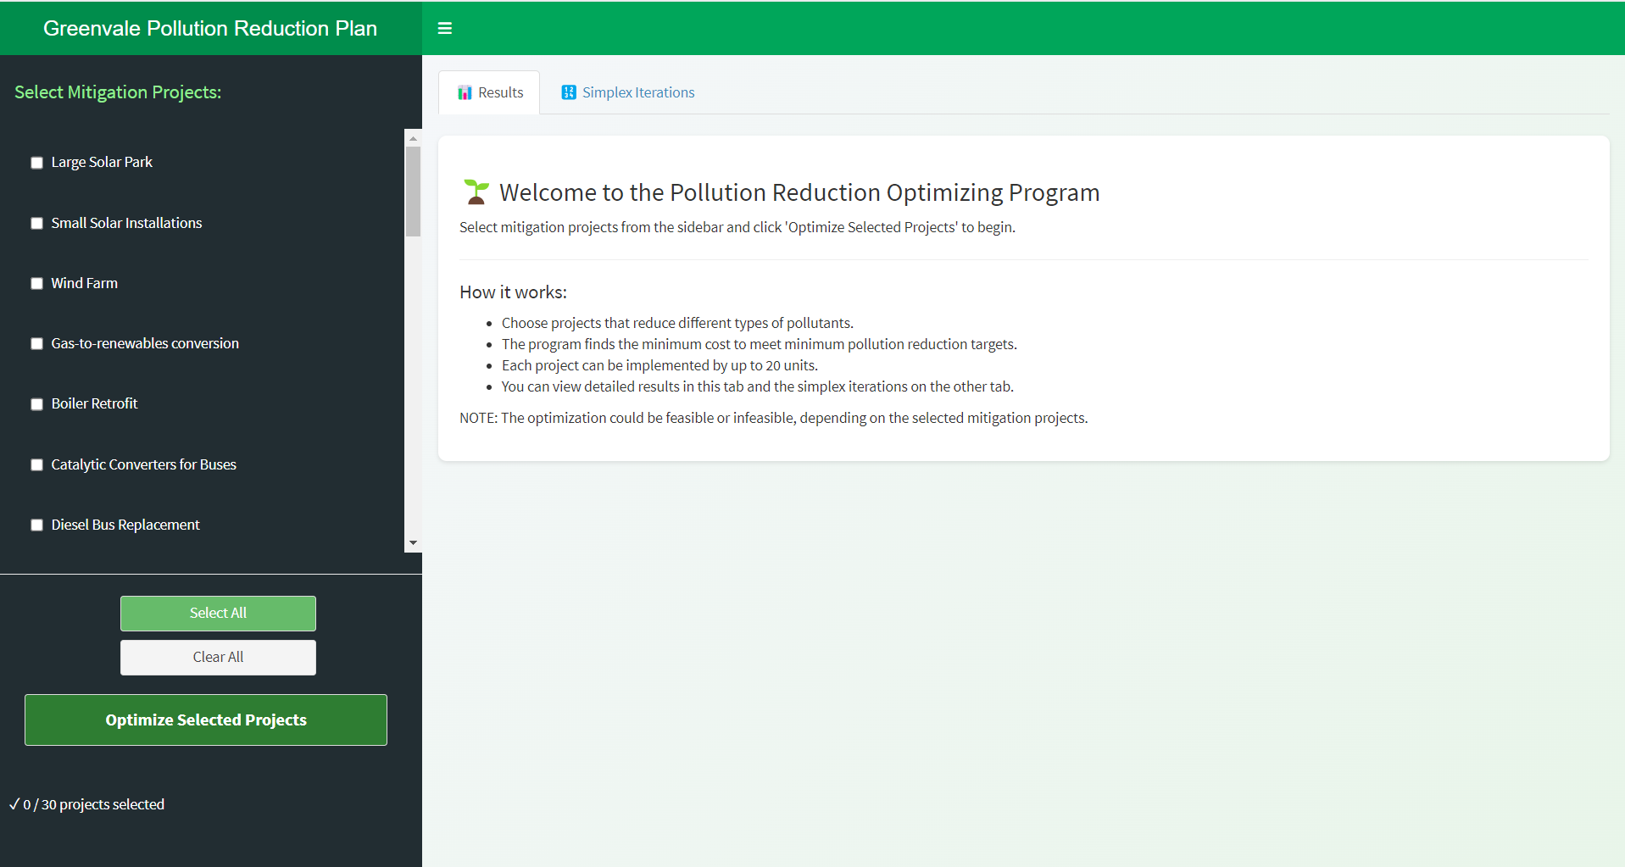Click the project list scrollbar thumb
Viewport: 1625px width, 867px height.
click(x=413, y=192)
